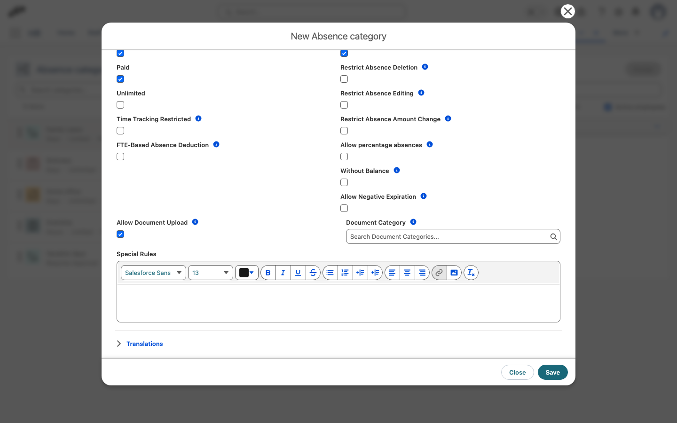The width and height of the screenshot is (677, 423).
Task: Enable the Unlimited checkbox
Action: pyautogui.click(x=120, y=105)
